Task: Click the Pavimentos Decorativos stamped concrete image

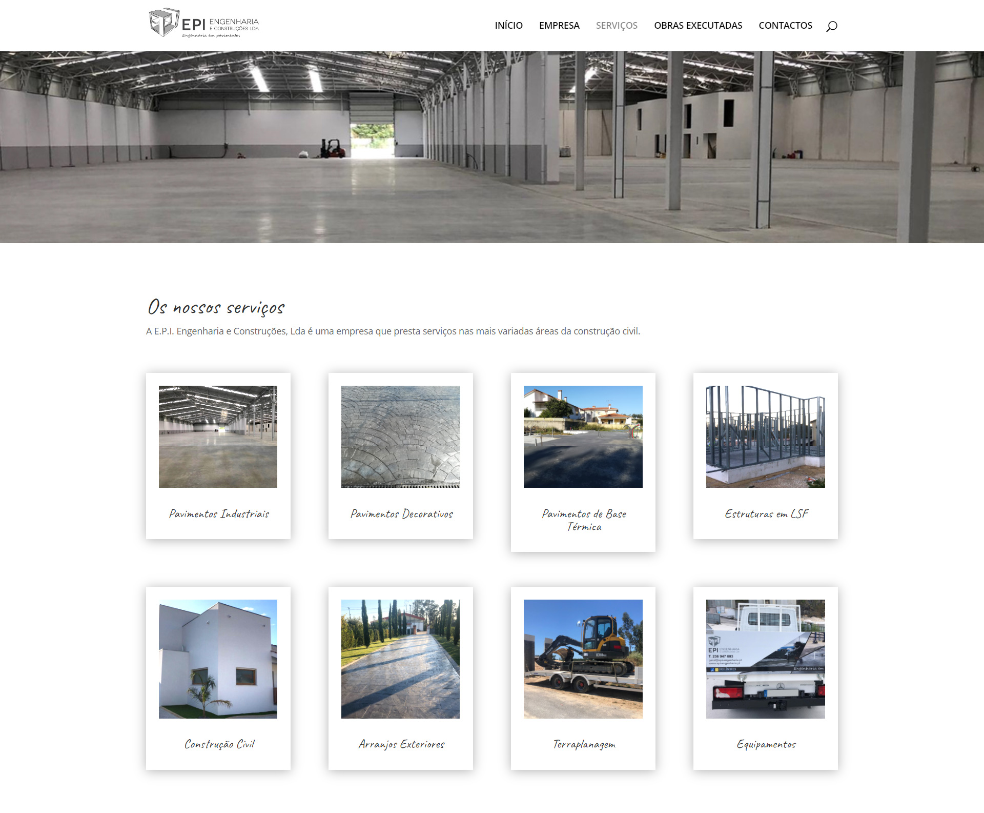Action: (x=400, y=437)
